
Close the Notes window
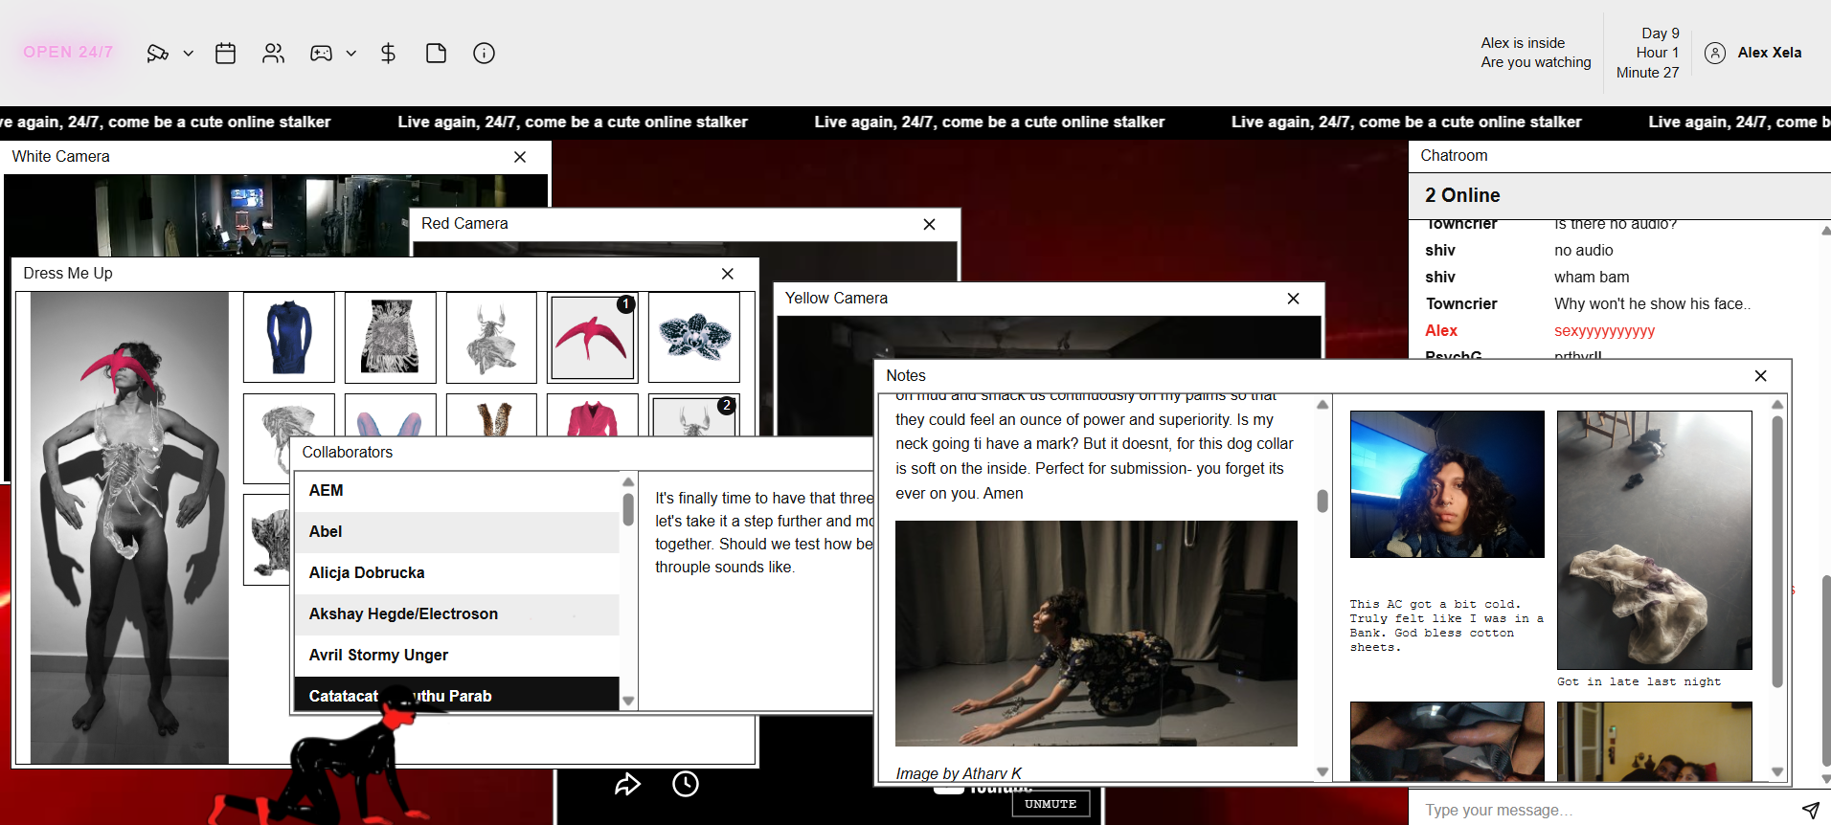1760,376
